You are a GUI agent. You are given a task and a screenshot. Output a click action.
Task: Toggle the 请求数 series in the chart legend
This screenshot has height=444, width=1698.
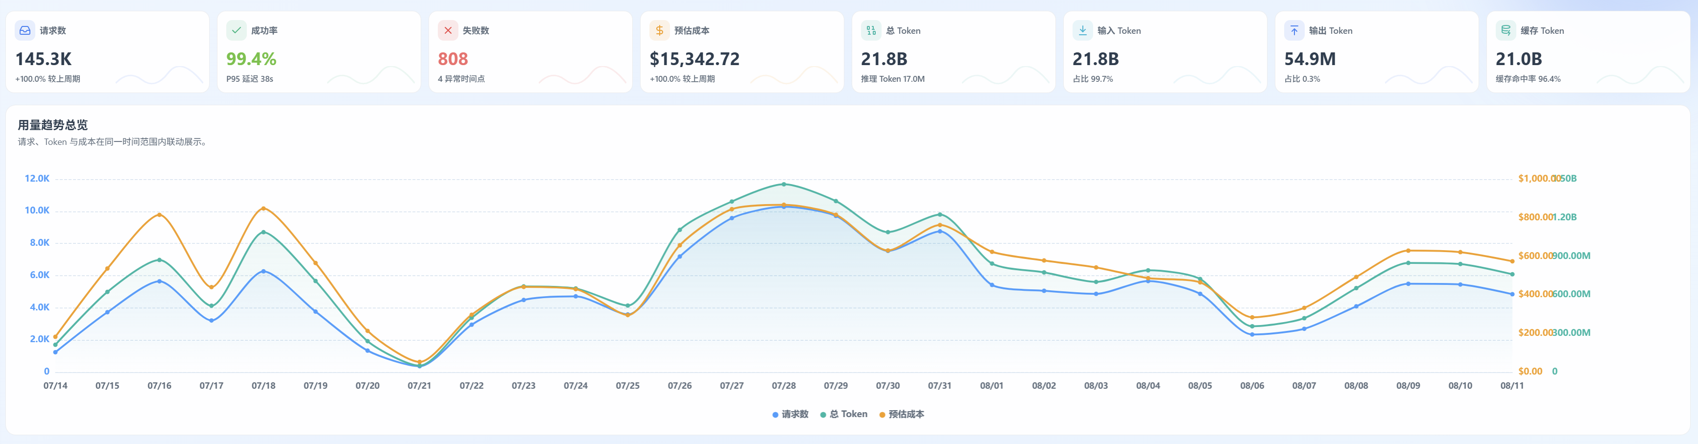tap(789, 414)
